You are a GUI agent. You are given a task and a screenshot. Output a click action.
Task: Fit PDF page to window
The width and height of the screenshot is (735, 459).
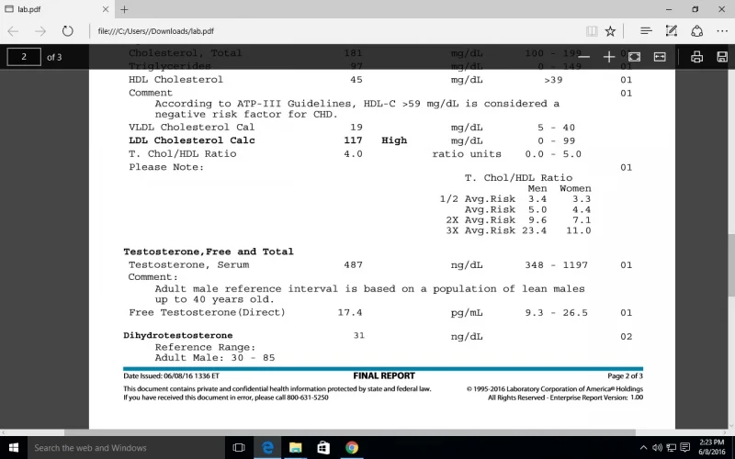pos(634,57)
